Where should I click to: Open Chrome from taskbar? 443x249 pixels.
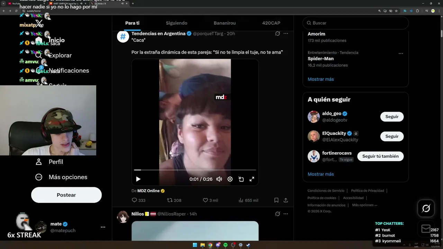click(x=210, y=245)
